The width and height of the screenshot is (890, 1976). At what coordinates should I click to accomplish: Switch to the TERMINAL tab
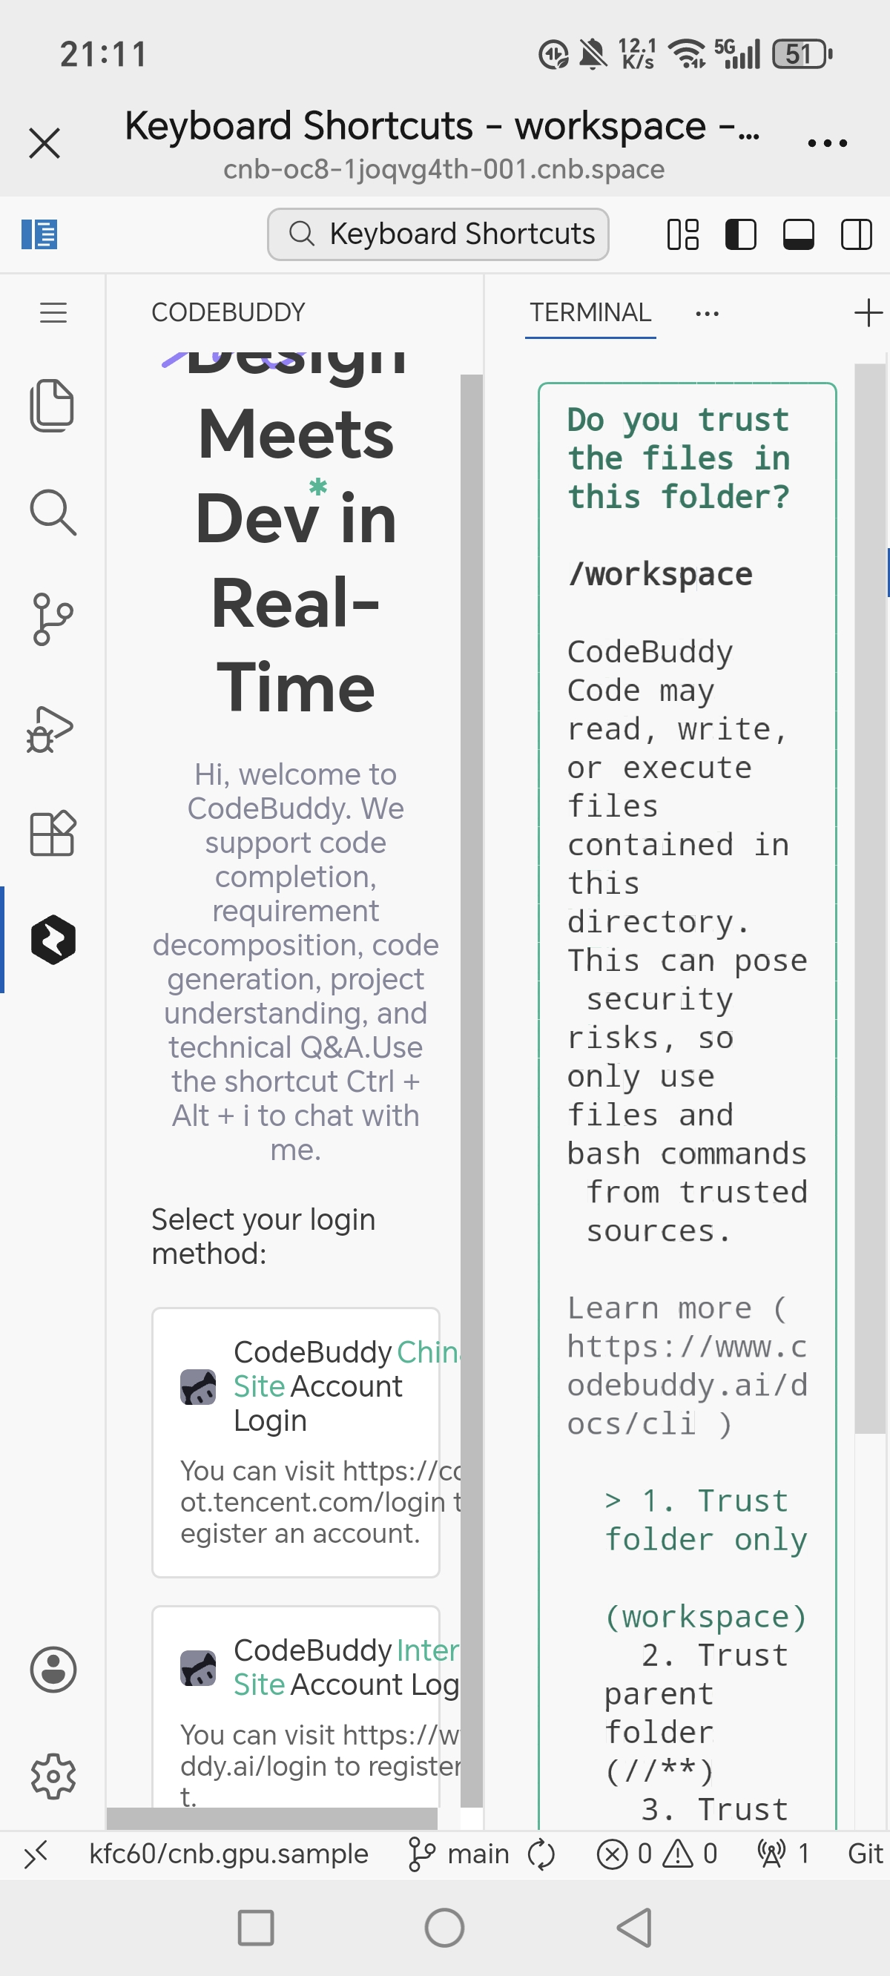tap(590, 313)
